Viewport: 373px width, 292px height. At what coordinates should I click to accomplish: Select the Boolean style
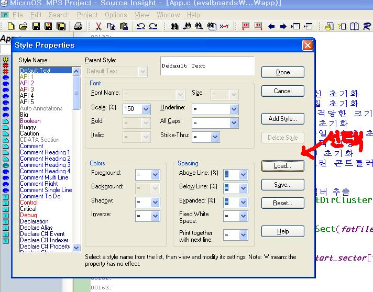(46, 121)
